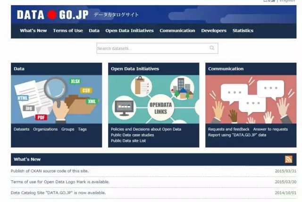
Task: Open the What's New menu item
Action: (x=33, y=31)
